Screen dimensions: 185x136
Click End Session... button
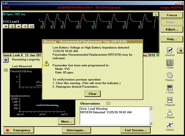click(x=136, y=130)
